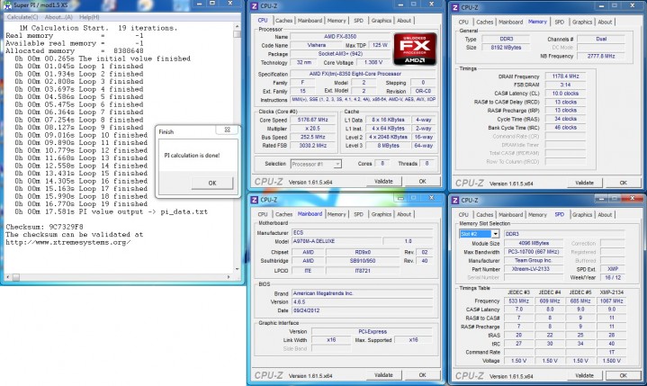Click CPU-Z icon in Memory tab window title
This screenshot has width=647, height=386.
coord(455,7)
